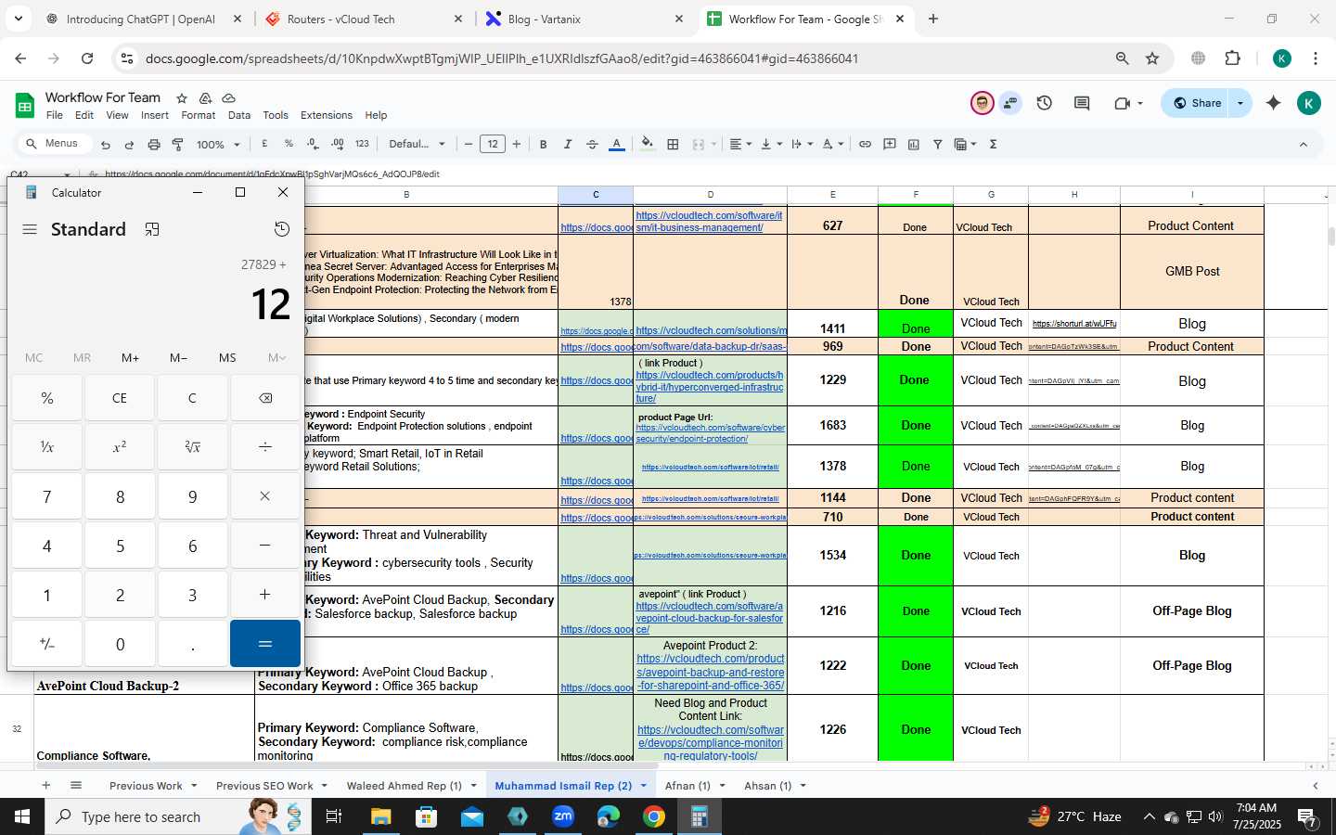Switch to Afnan (1) sheet tab
This screenshot has width=1336, height=835.
tap(687, 786)
